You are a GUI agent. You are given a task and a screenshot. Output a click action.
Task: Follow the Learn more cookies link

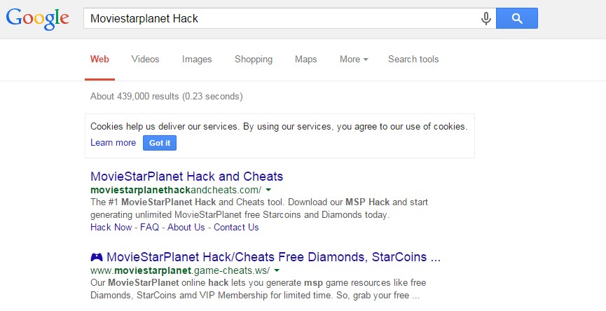[x=113, y=143]
